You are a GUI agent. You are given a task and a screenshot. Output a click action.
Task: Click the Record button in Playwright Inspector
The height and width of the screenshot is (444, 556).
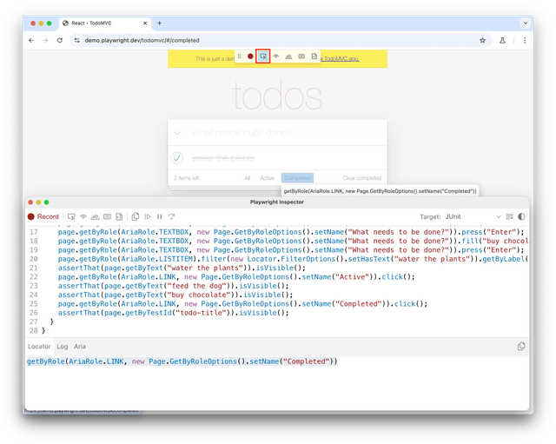[43, 216]
